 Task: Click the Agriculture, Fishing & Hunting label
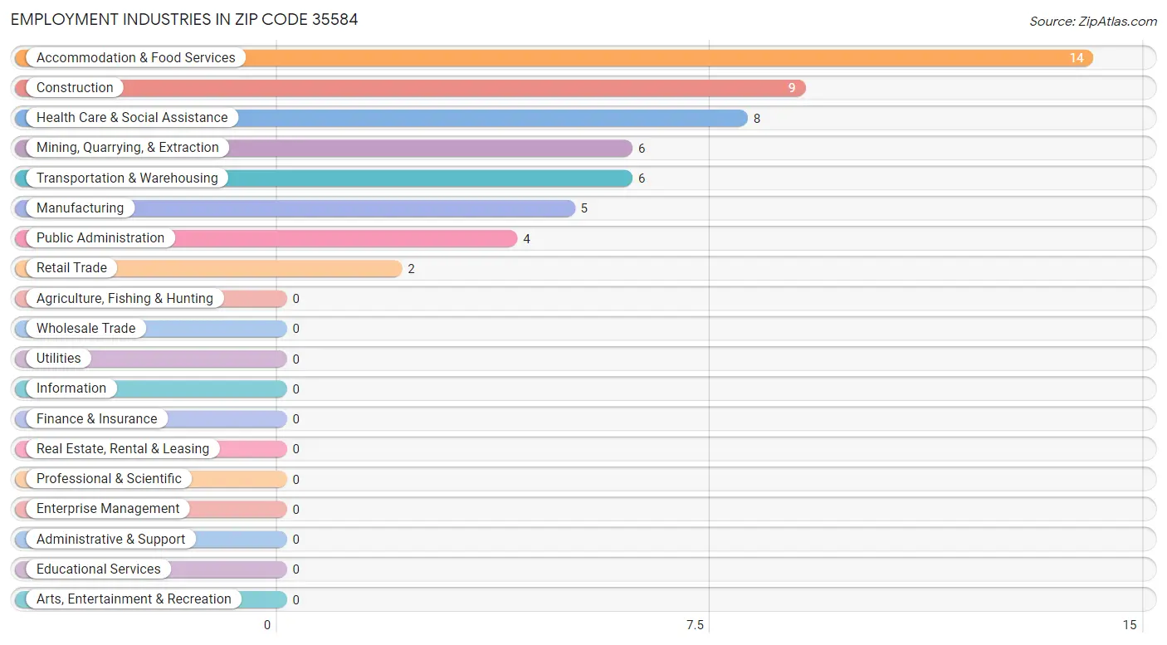coord(125,298)
